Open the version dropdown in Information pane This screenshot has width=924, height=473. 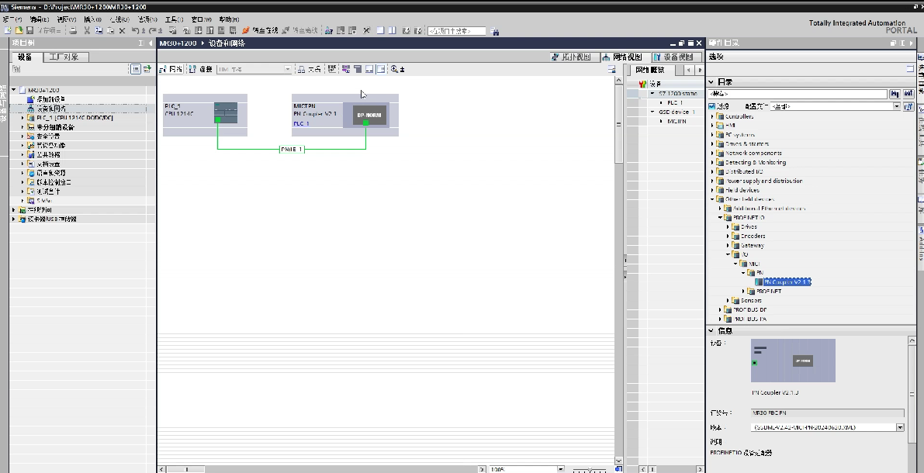[x=900, y=428]
